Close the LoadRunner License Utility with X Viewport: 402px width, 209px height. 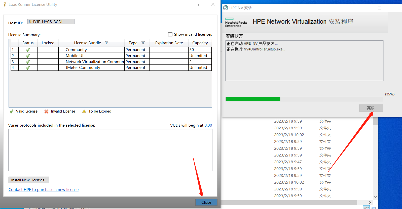tap(213, 4)
